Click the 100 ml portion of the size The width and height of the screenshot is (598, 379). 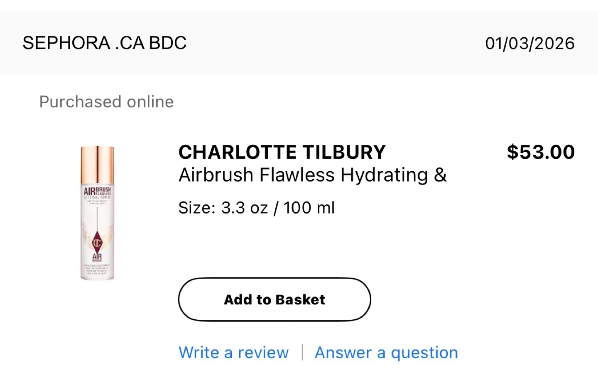tap(309, 208)
